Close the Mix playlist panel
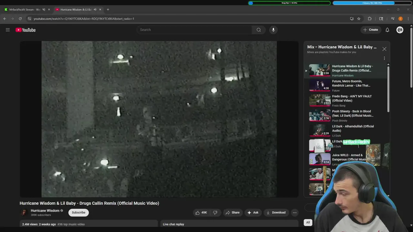 (x=384, y=49)
